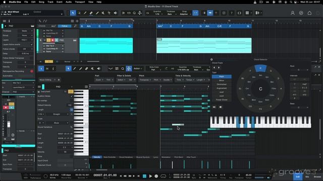Open the File menu
323x181 pixels.
[26, 2]
